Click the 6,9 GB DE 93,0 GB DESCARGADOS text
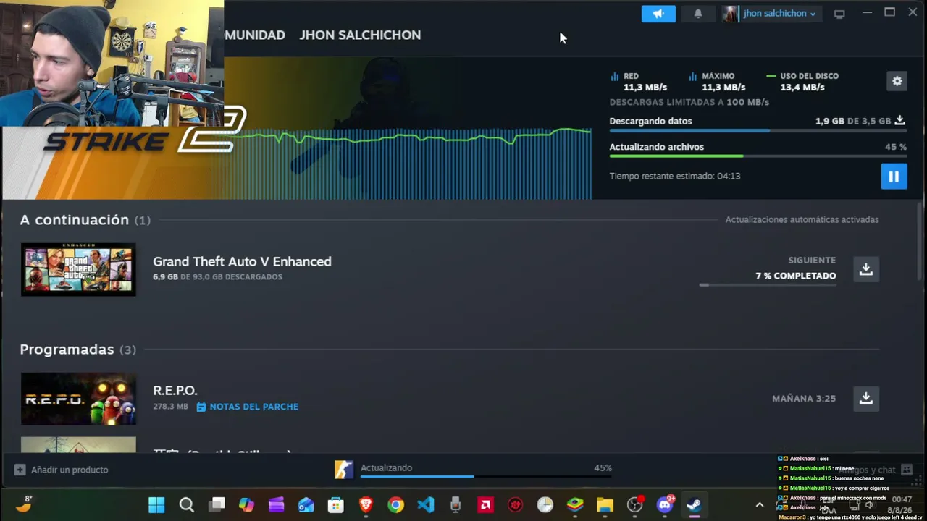 tap(217, 277)
